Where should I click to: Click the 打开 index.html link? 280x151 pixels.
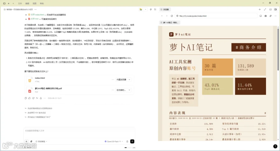point(37,15)
